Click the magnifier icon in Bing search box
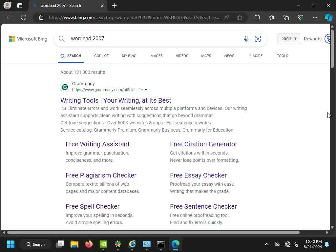Screen dimensions: 336x252 click(61, 39)
